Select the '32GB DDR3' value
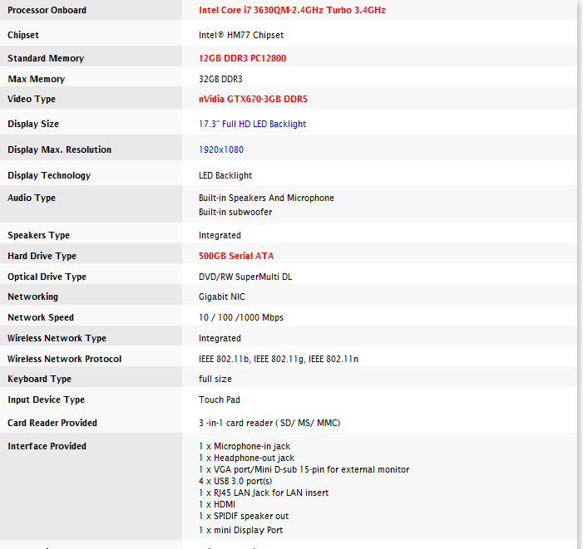 tap(220, 79)
